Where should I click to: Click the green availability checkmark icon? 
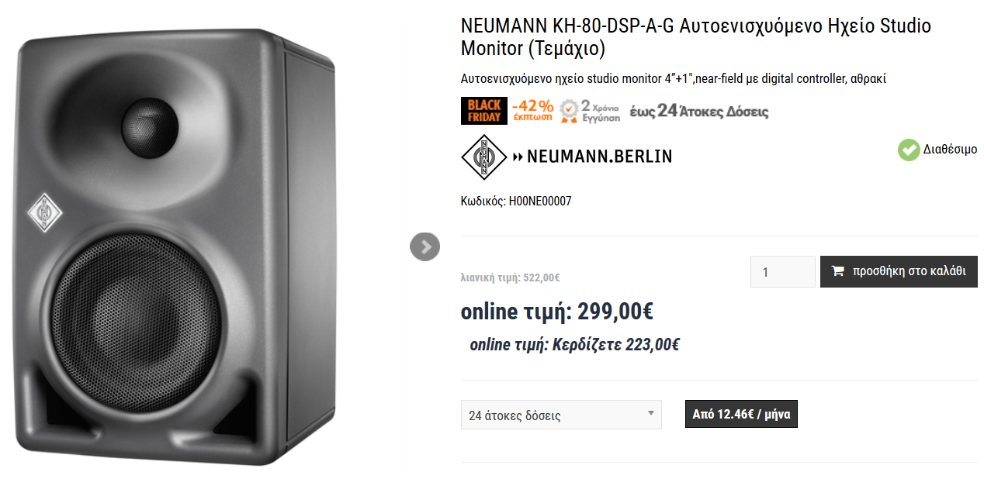pos(909,150)
